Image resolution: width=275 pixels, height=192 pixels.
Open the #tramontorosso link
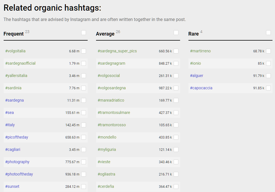point(112,125)
